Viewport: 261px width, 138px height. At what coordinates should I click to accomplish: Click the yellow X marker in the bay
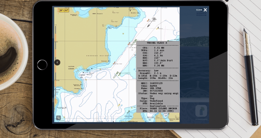[123, 34]
